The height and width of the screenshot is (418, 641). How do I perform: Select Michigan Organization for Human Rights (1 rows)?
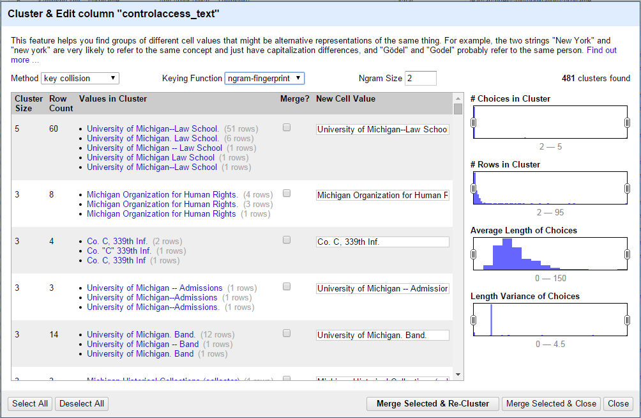pyautogui.click(x=161, y=213)
